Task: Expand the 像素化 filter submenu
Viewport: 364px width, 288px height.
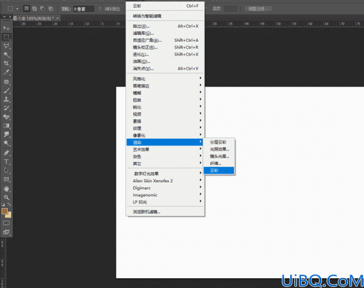Action: coord(165,135)
